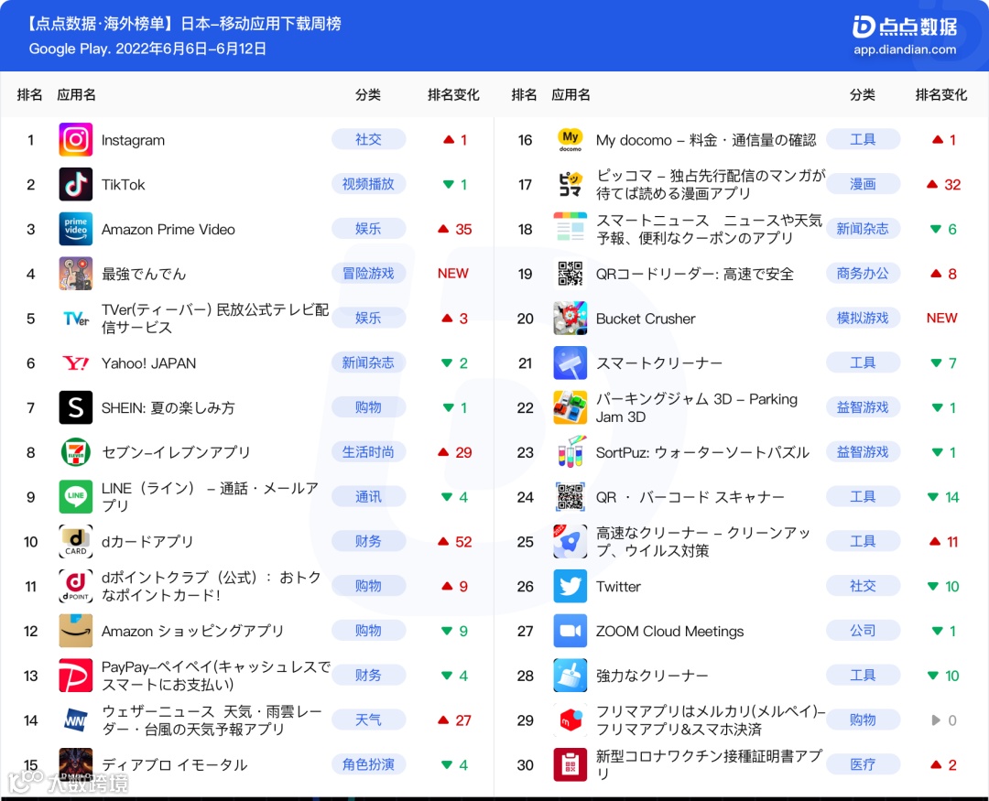Viewport: 989px width, 801px height.
Task: Open the Amazon Prime Video icon
Action: [76, 229]
